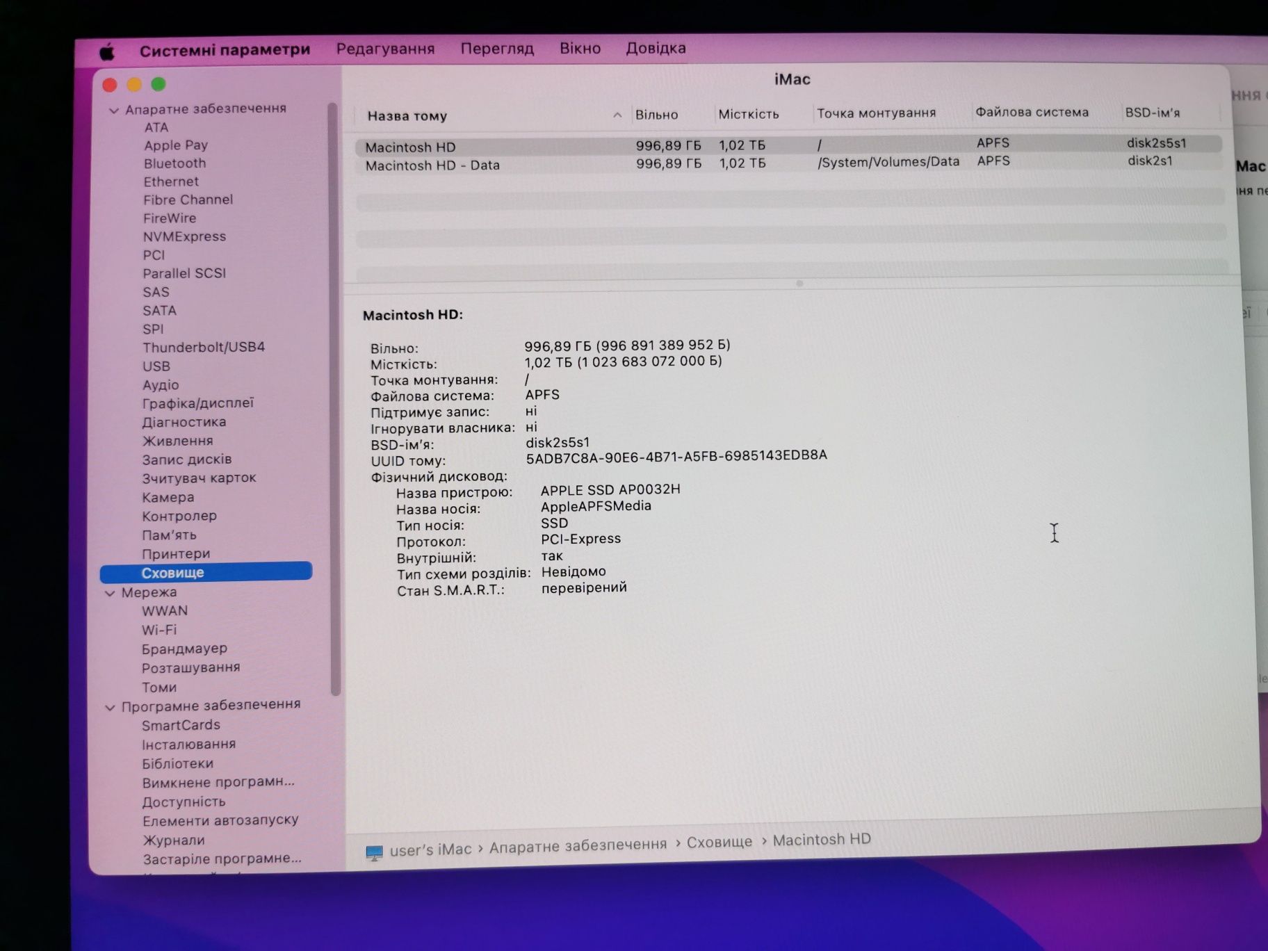Select NVMExpress in sidebar
1268x951 pixels.
pyautogui.click(x=184, y=236)
